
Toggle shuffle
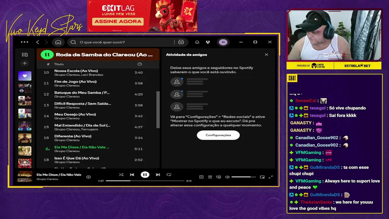pyautogui.click(x=121, y=175)
